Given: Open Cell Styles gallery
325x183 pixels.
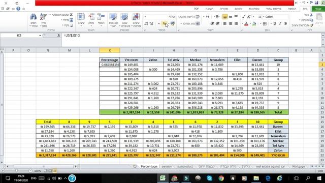Looking at the screenshot, I should pos(113,20).
